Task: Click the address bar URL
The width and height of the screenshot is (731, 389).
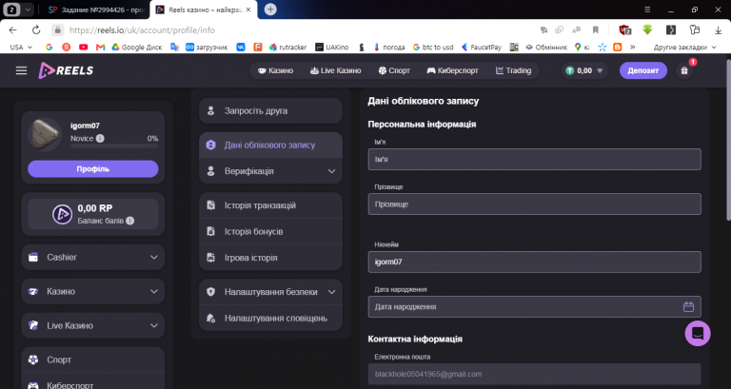Action: point(142,29)
